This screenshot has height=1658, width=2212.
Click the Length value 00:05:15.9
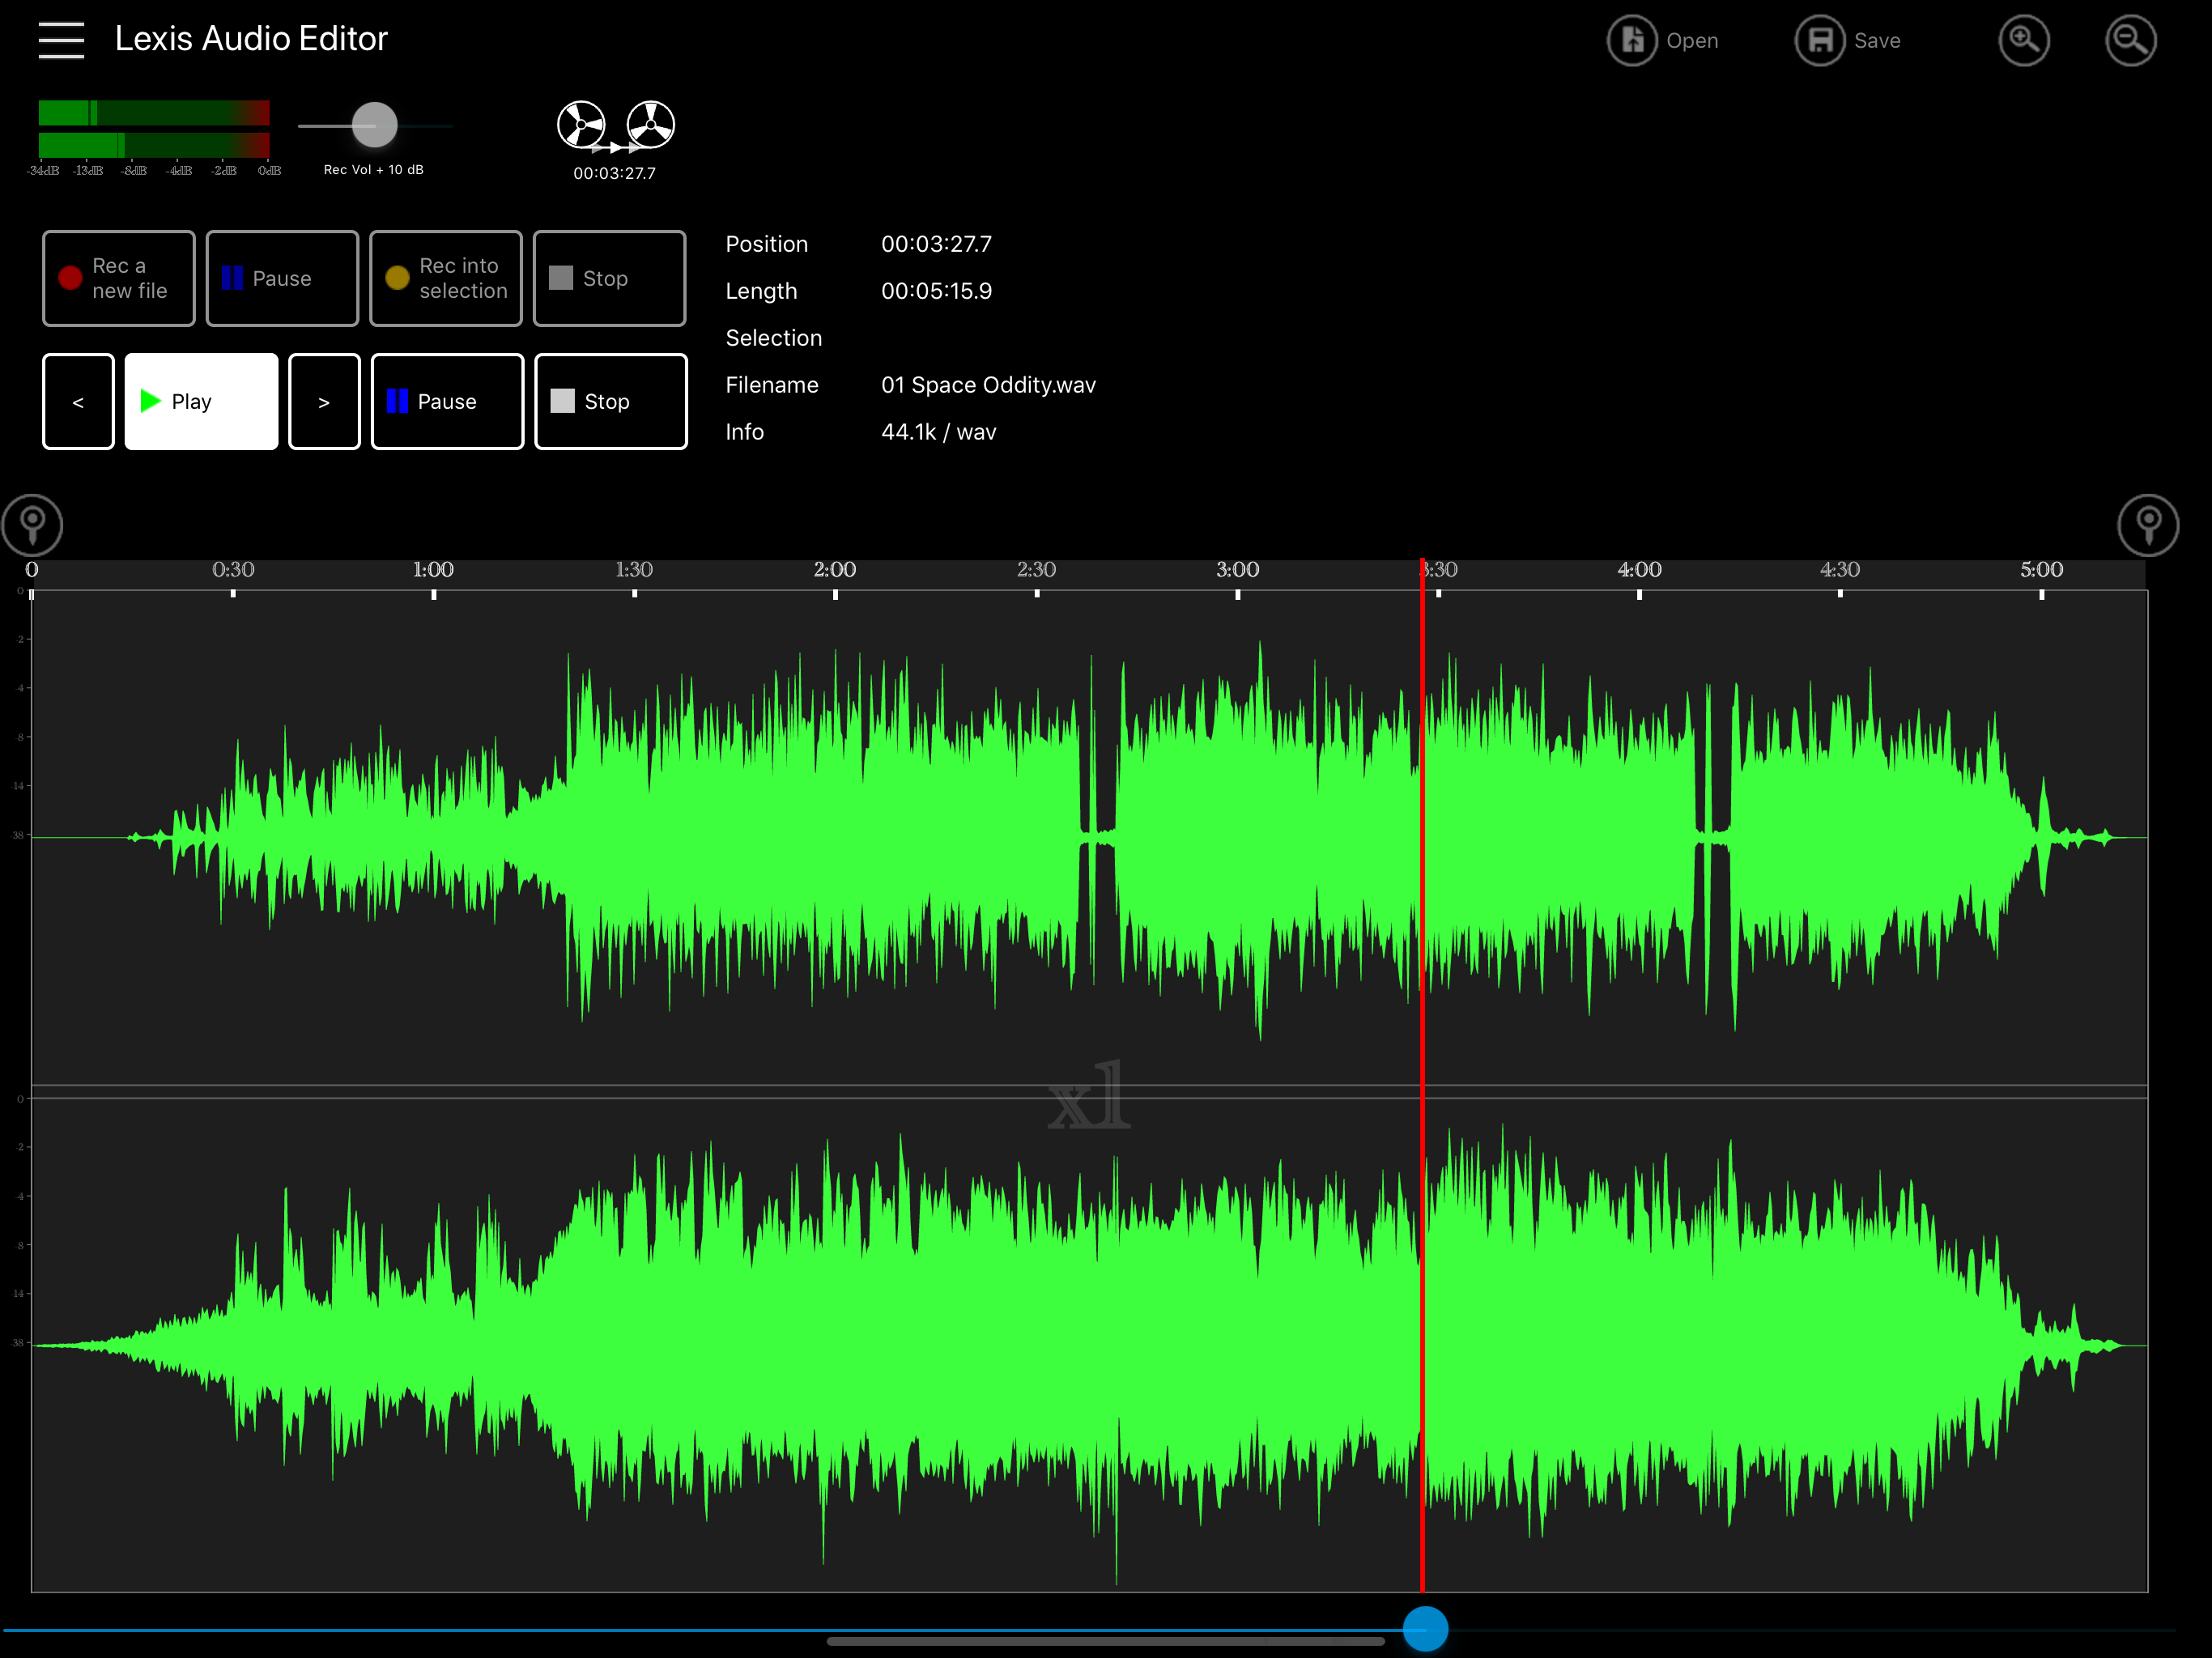[x=936, y=291]
